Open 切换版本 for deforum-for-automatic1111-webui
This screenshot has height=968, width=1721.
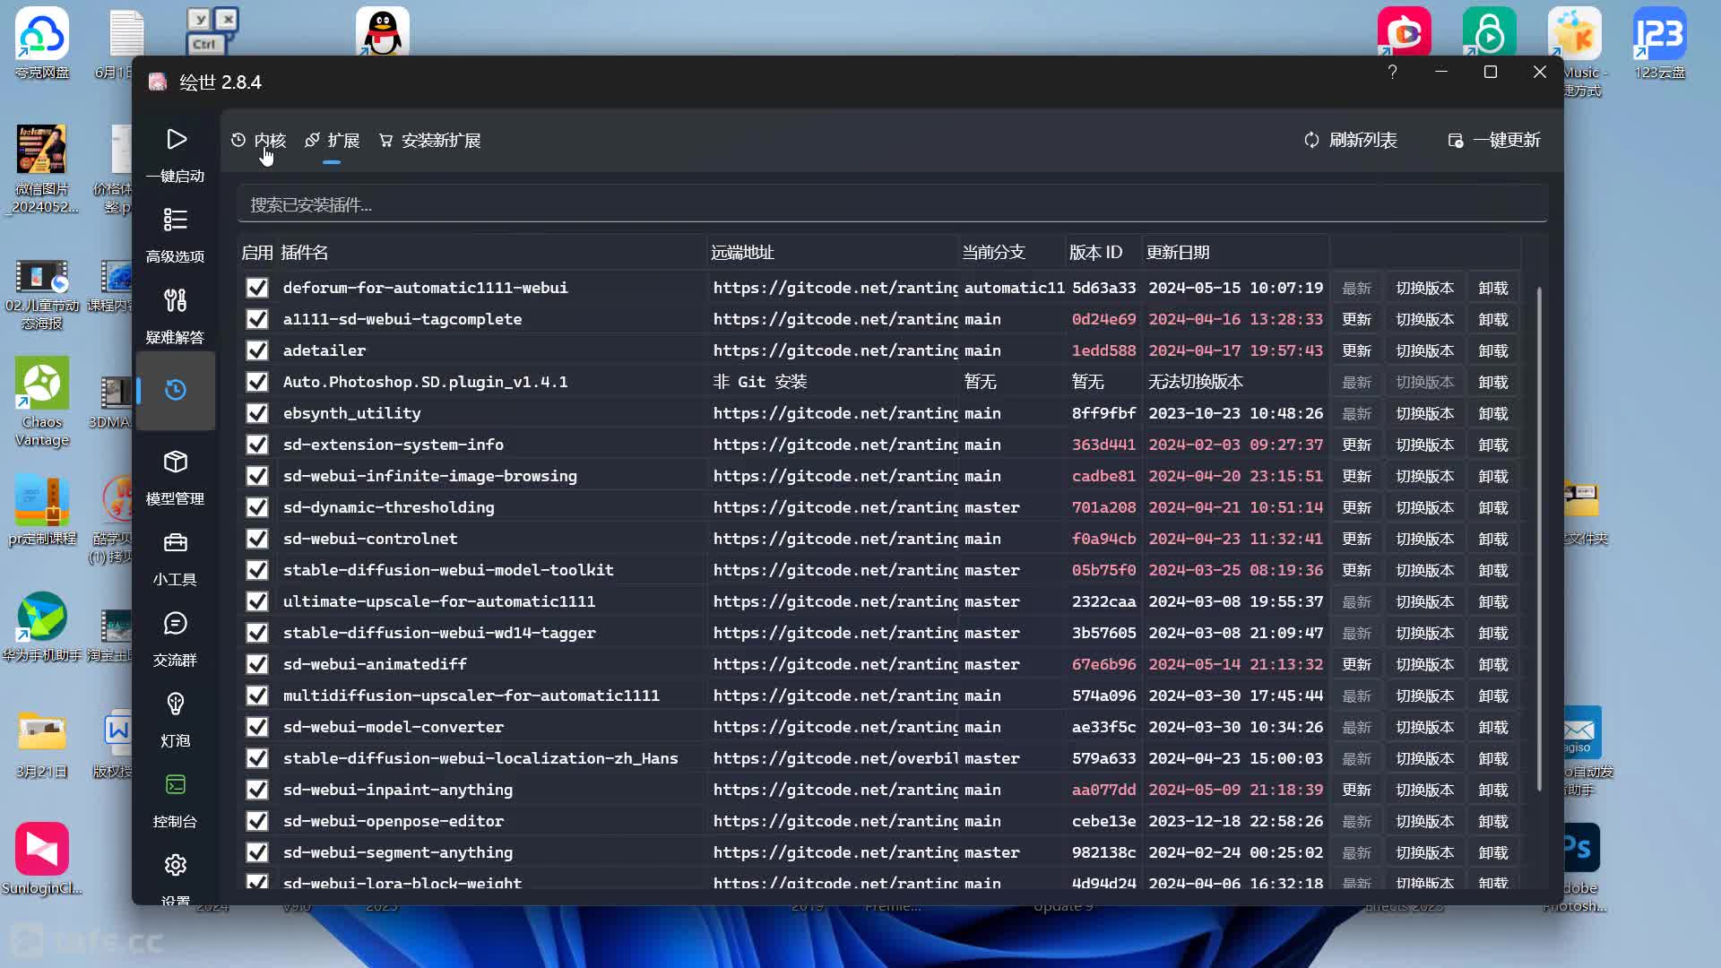point(1425,288)
